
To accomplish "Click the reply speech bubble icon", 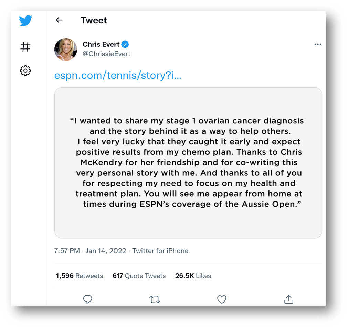I will 88,299.
